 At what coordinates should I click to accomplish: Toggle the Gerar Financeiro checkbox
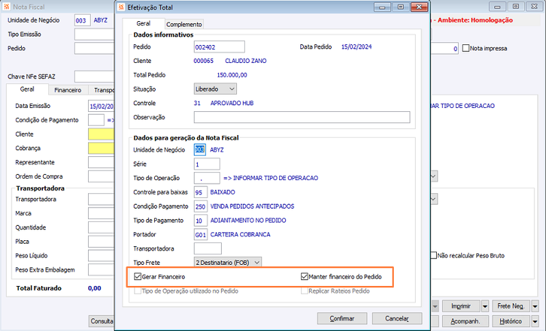click(138, 276)
